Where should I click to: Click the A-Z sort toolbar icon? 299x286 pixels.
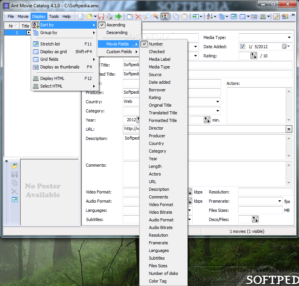(210, 16)
